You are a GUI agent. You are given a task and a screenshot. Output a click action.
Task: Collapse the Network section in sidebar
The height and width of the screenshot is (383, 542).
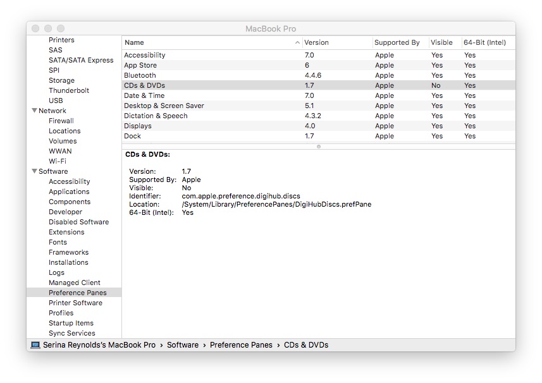pyautogui.click(x=35, y=110)
